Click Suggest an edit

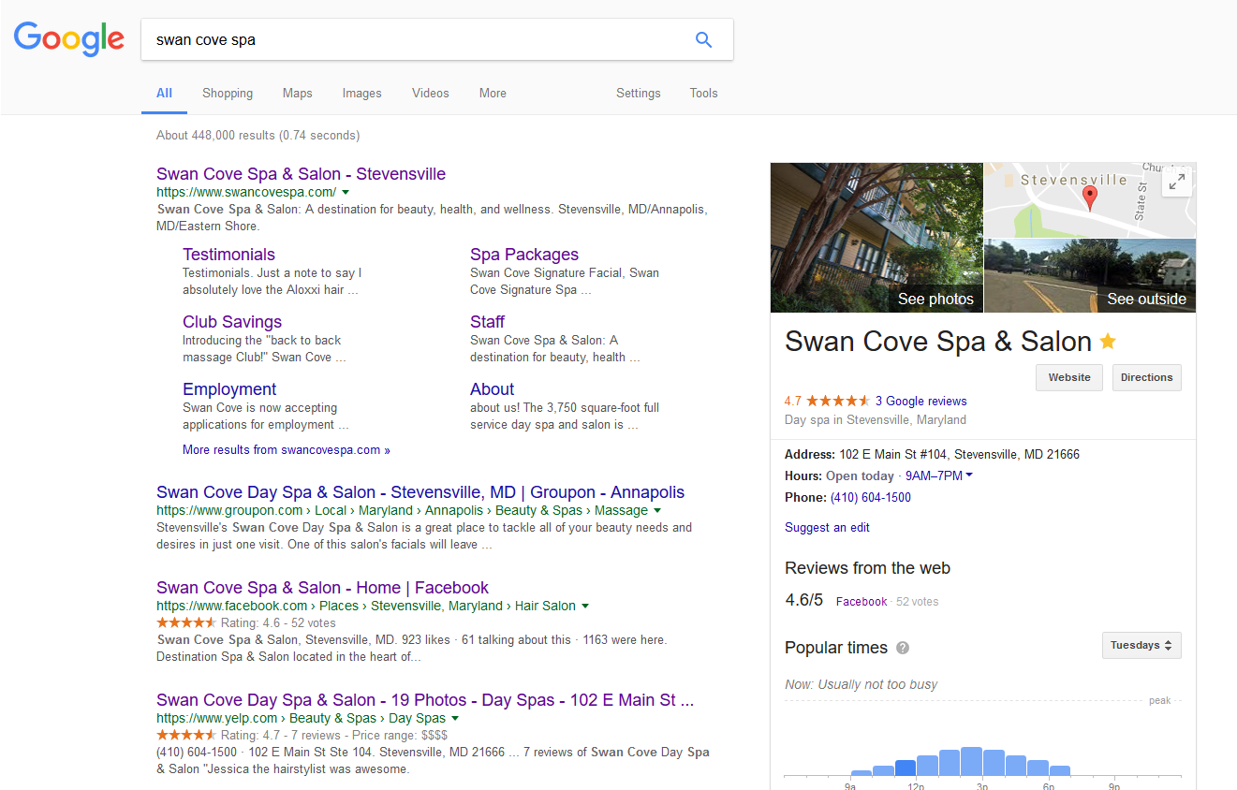827,528
